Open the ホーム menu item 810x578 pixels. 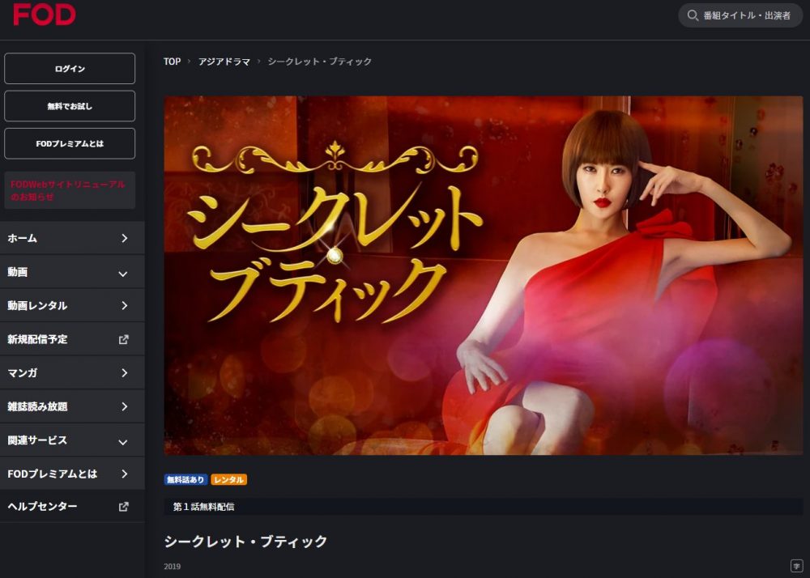[72, 238]
